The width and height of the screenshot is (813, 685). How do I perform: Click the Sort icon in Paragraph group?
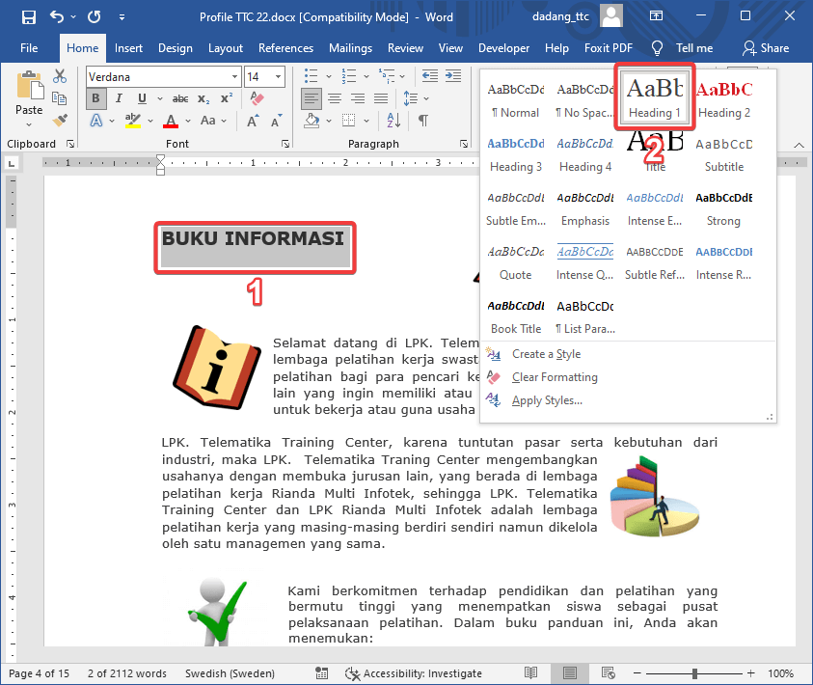tap(393, 120)
